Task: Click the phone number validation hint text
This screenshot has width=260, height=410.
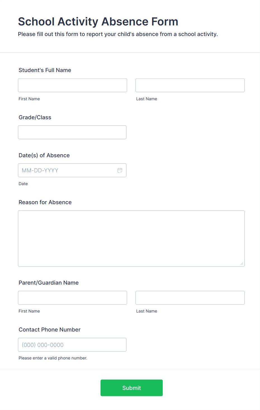Action: point(53,358)
